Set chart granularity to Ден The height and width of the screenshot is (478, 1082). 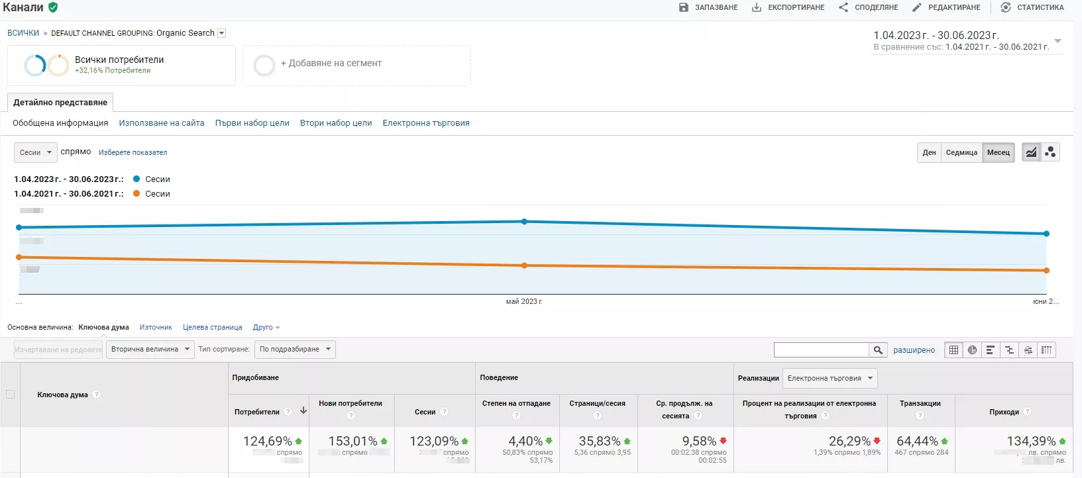point(930,152)
